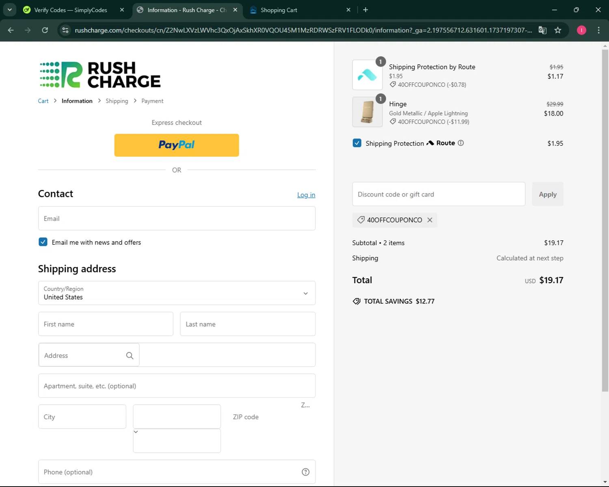This screenshot has height=487, width=609.
Task: Open the Chrome profile avatar
Action: 581,30
